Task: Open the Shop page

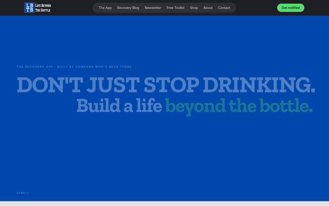Action: pos(194,8)
